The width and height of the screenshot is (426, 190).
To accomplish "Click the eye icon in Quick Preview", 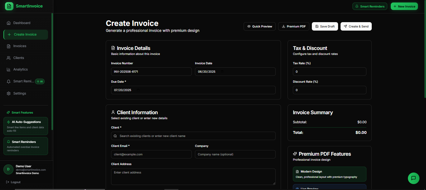I will (249, 27).
